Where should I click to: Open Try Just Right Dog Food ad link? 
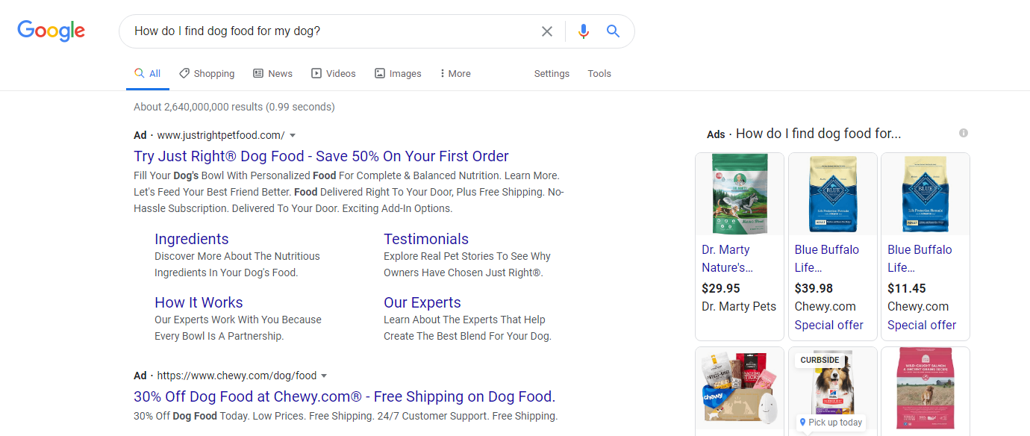(x=321, y=156)
